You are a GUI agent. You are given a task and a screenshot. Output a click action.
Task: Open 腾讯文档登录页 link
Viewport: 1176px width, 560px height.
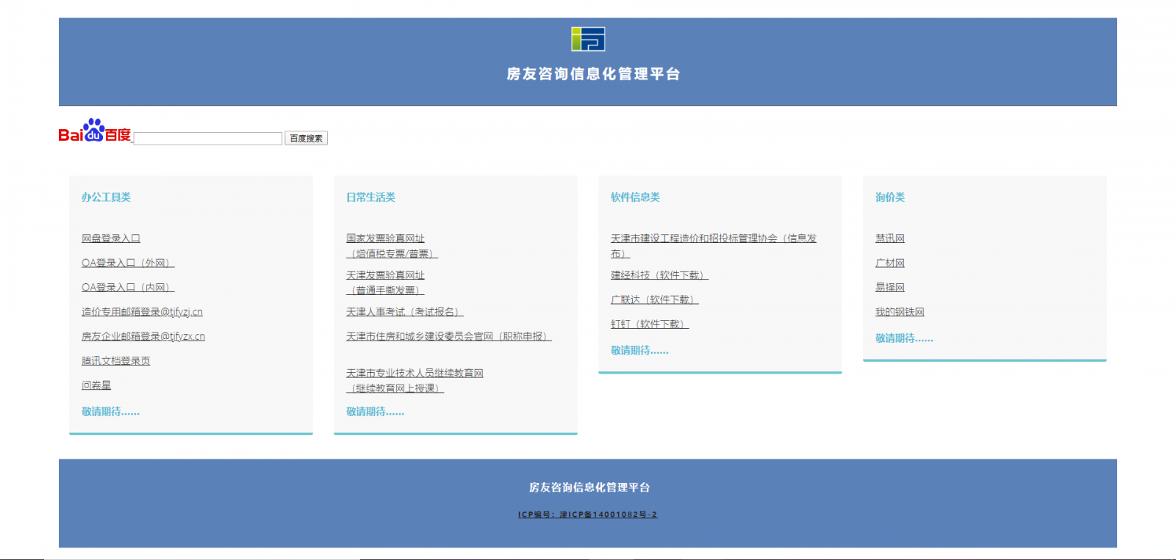click(115, 361)
